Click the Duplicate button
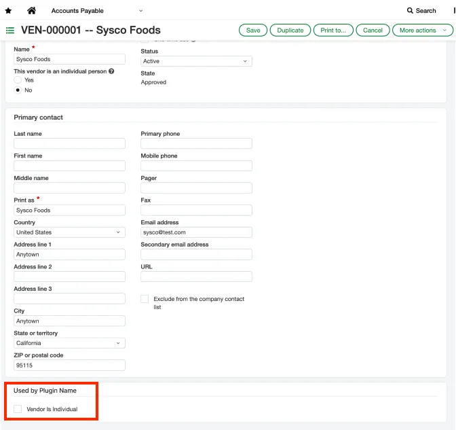This screenshot has height=430, width=456. [x=290, y=31]
